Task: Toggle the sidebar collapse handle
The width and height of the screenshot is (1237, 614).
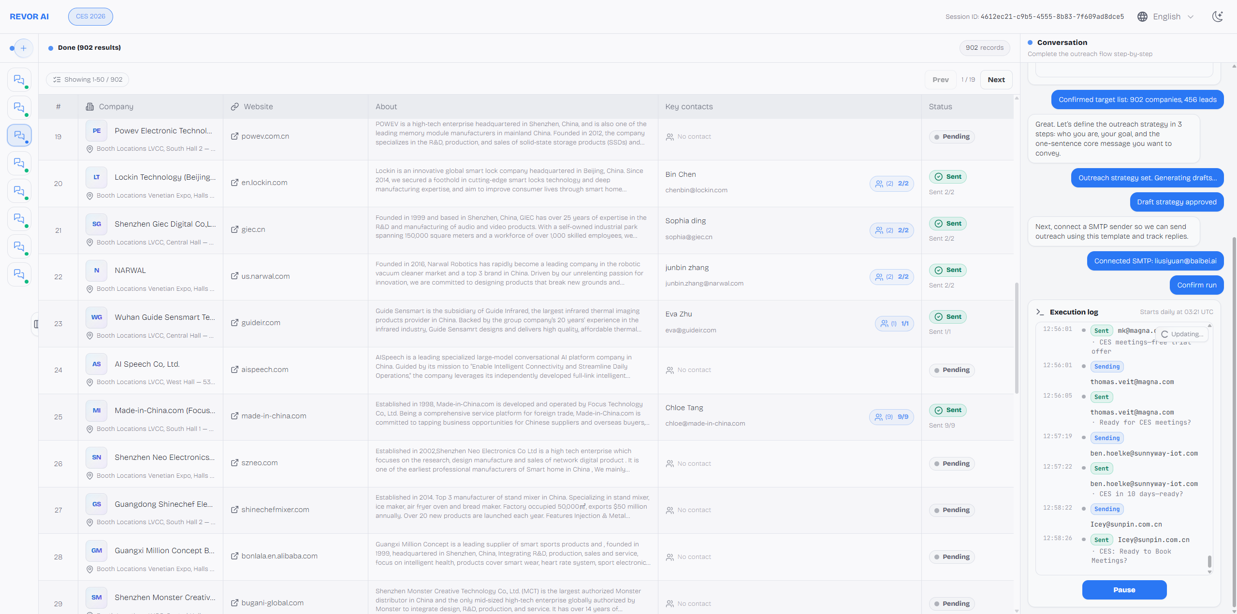Action: (35, 324)
